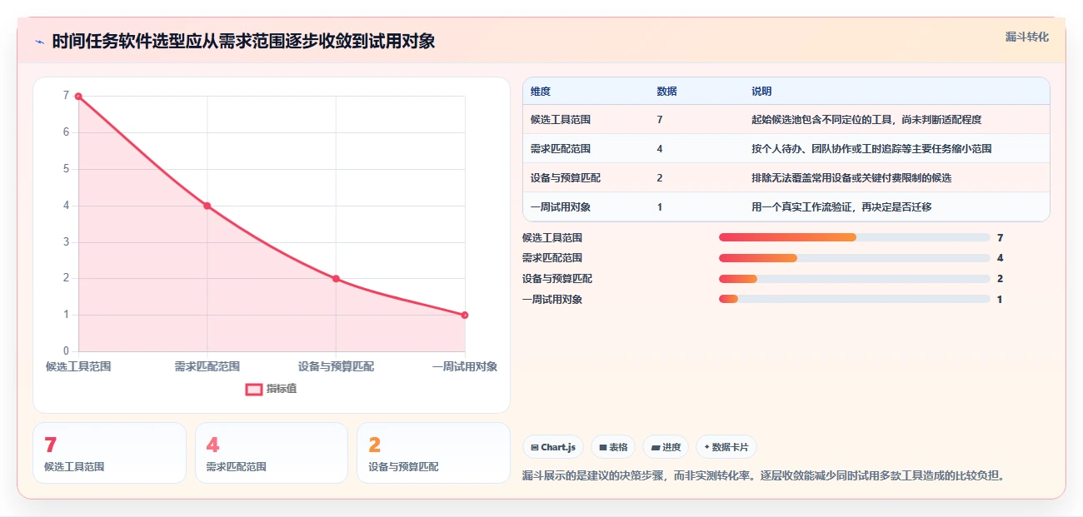Click the 进度 chip
The height and width of the screenshot is (517, 1083).
pyautogui.click(x=666, y=447)
